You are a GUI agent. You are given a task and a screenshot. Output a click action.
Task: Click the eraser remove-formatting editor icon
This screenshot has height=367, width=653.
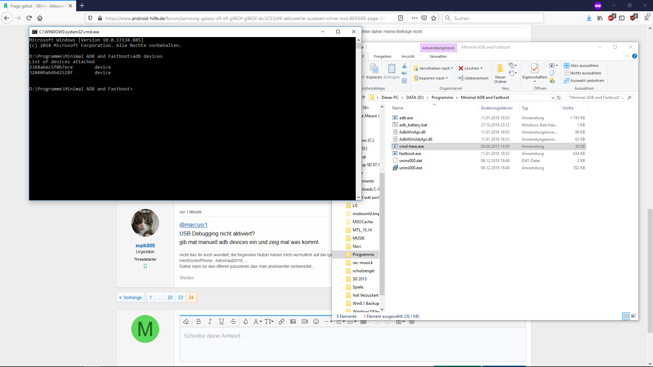pos(186,321)
